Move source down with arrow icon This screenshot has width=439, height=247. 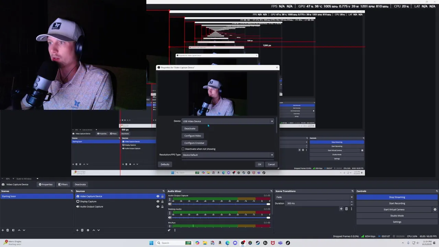[98, 230]
